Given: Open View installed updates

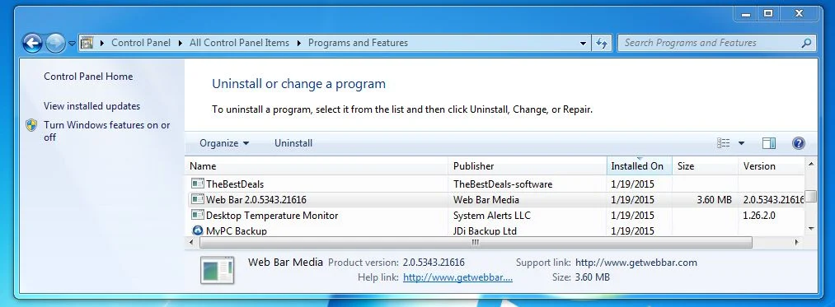Looking at the screenshot, I should 91,106.
